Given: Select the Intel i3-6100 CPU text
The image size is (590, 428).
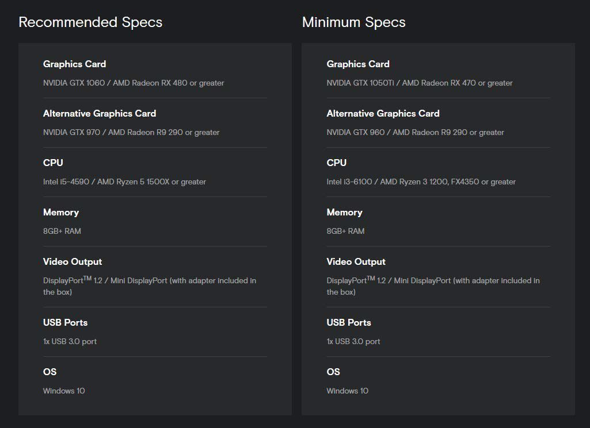Looking at the screenshot, I should (421, 182).
